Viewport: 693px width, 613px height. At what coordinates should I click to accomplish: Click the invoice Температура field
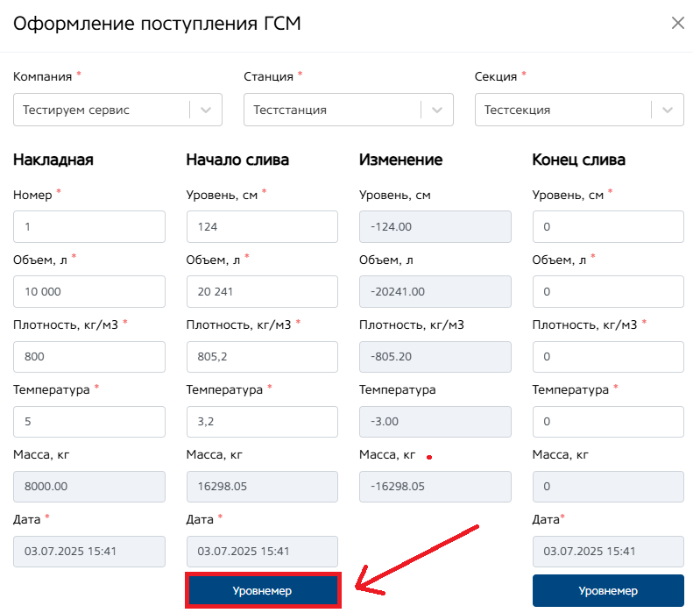89,422
